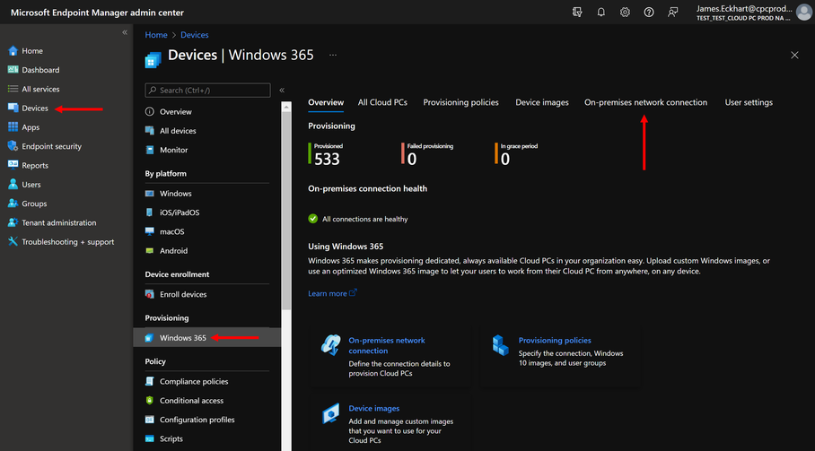Click the Enroll devices icon

[x=150, y=294]
